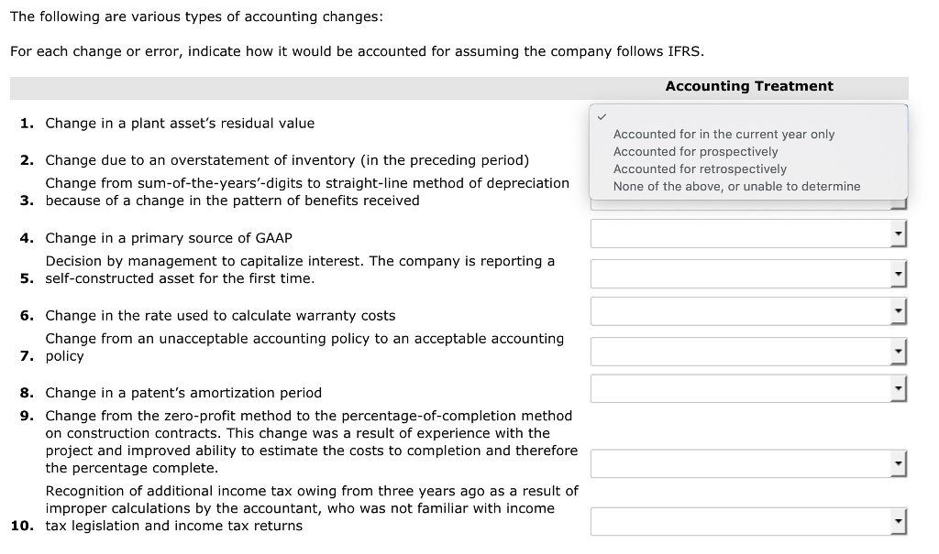Open the dropdown arrow for question 4

pyautogui.click(x=898, y=234)
